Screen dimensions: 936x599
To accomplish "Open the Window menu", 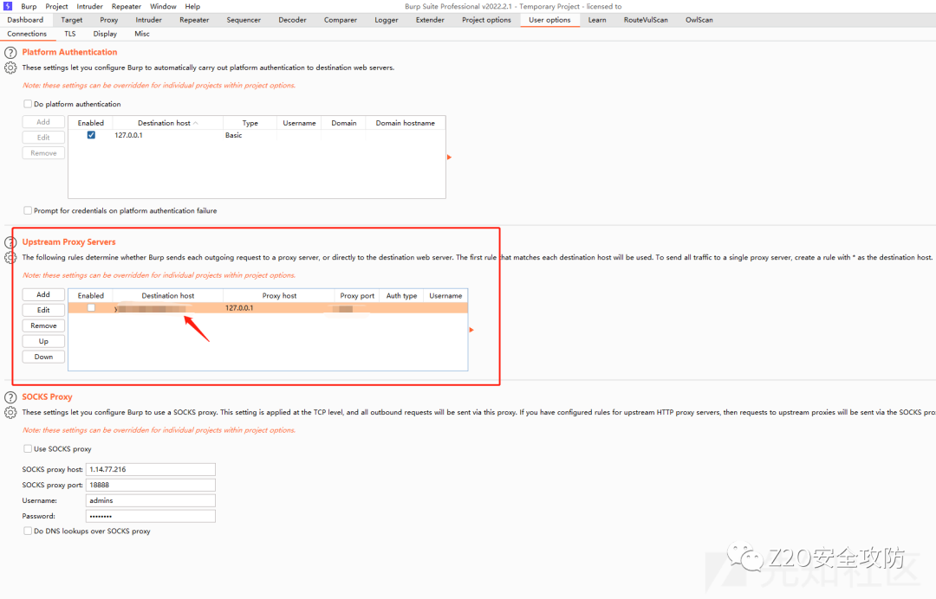I will tap(163, 7).
